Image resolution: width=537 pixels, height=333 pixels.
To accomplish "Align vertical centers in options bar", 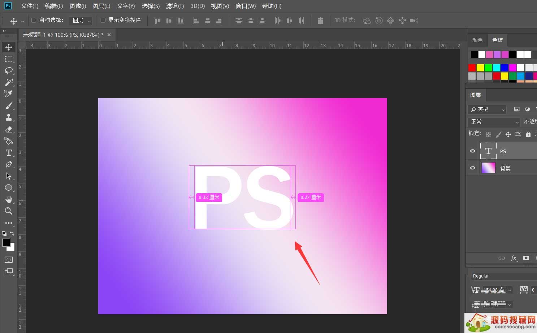I will coord(169,21).
